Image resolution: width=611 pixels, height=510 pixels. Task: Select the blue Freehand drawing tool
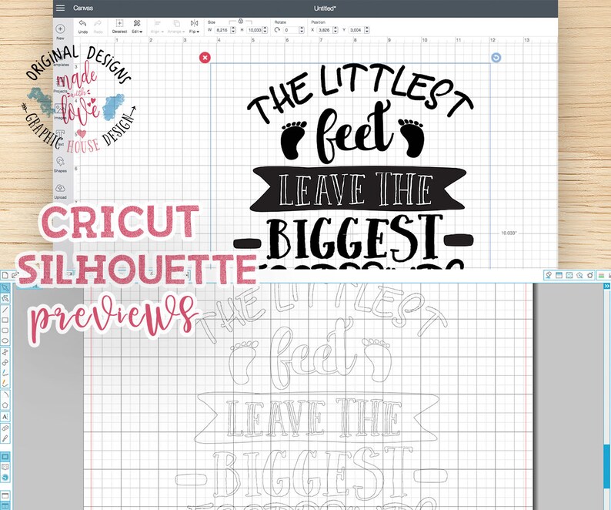pyautogui.click(x=5, y=373)
